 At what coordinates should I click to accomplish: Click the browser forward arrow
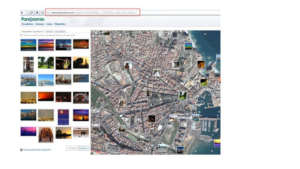[27, 13]
